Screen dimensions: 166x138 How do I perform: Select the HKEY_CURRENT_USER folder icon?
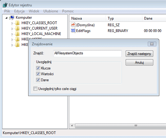pos(17,28)
